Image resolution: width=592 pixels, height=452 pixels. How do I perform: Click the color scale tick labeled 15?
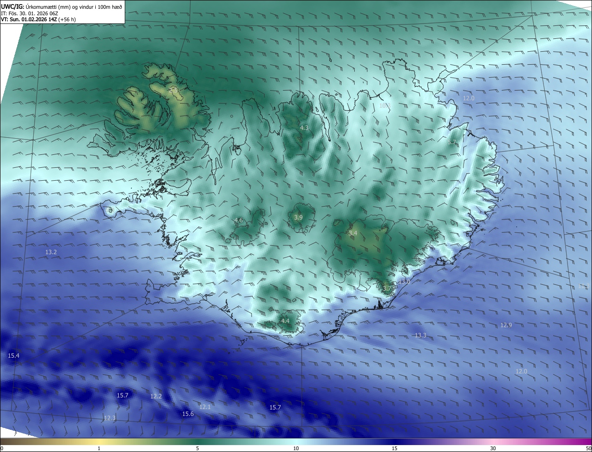tap(395, 448)
